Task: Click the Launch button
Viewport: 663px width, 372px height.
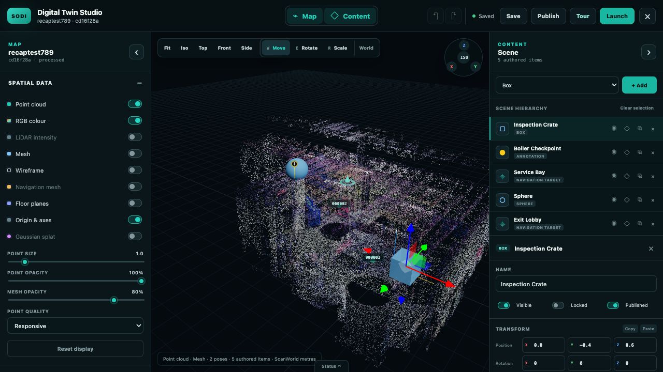Action: pyautogui.click(x=617, y=16)
